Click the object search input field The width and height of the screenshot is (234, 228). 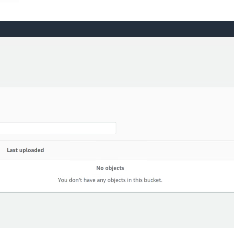[58, 128]
